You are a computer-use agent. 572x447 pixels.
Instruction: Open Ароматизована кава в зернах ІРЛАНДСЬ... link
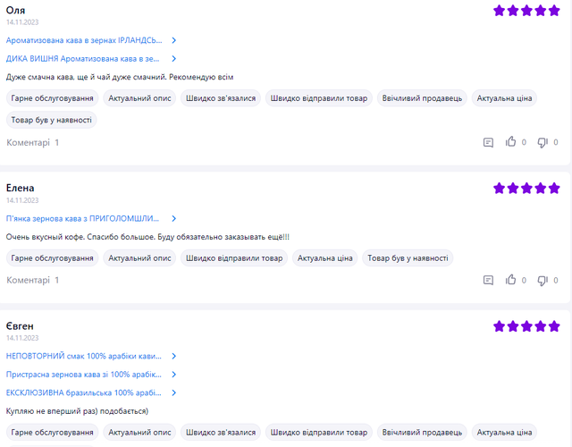84,40
